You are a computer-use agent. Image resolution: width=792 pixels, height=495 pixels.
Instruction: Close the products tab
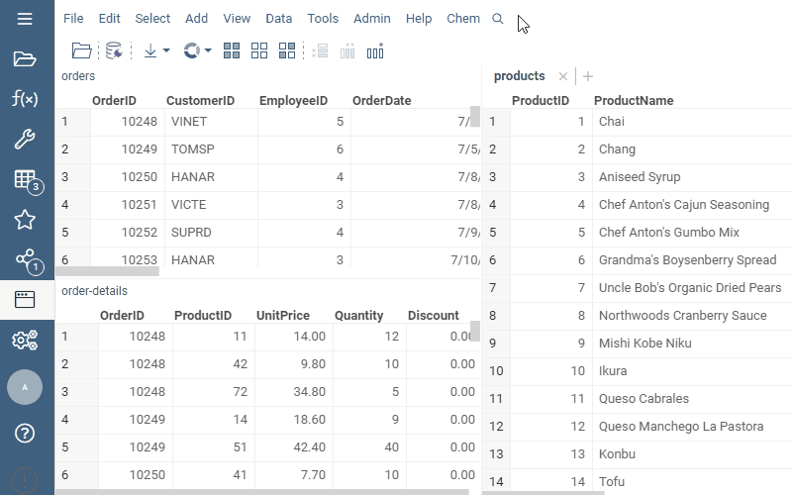click(563, 76)
